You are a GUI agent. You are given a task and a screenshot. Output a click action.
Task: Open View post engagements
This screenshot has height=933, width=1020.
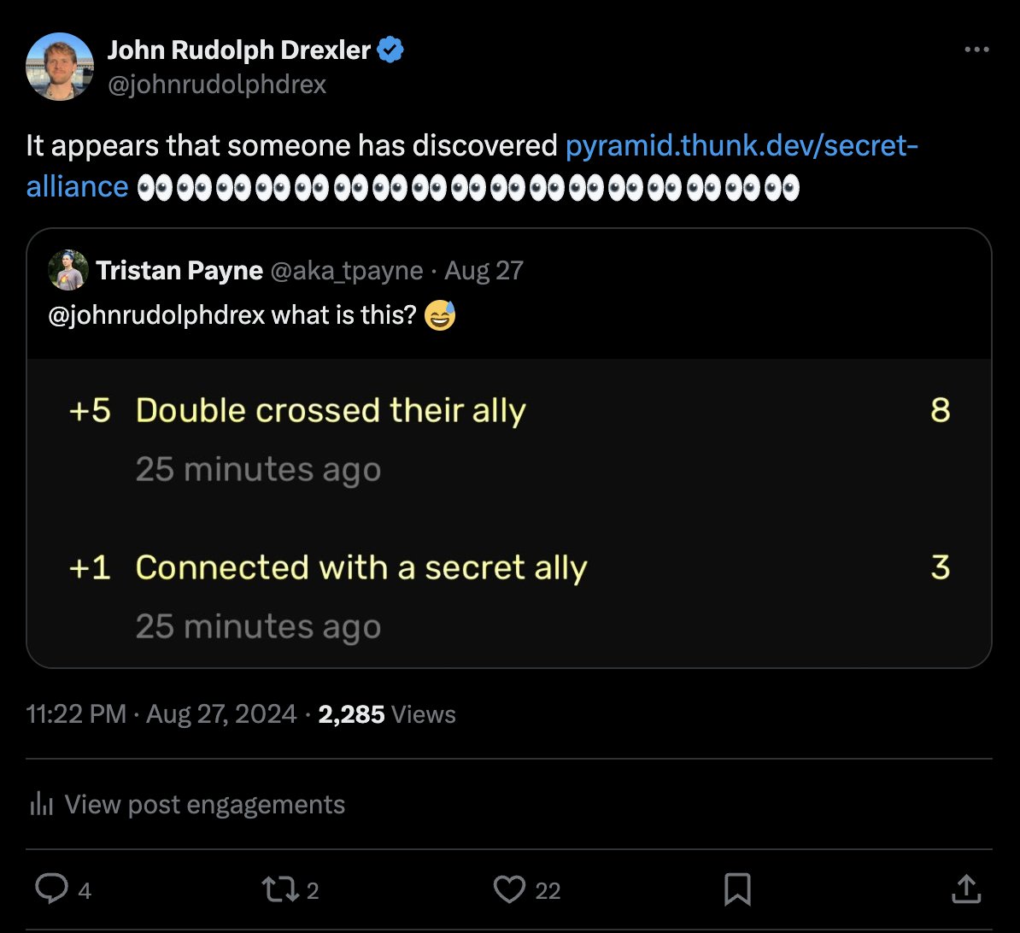pyautogui.click(x=204, y=804)
